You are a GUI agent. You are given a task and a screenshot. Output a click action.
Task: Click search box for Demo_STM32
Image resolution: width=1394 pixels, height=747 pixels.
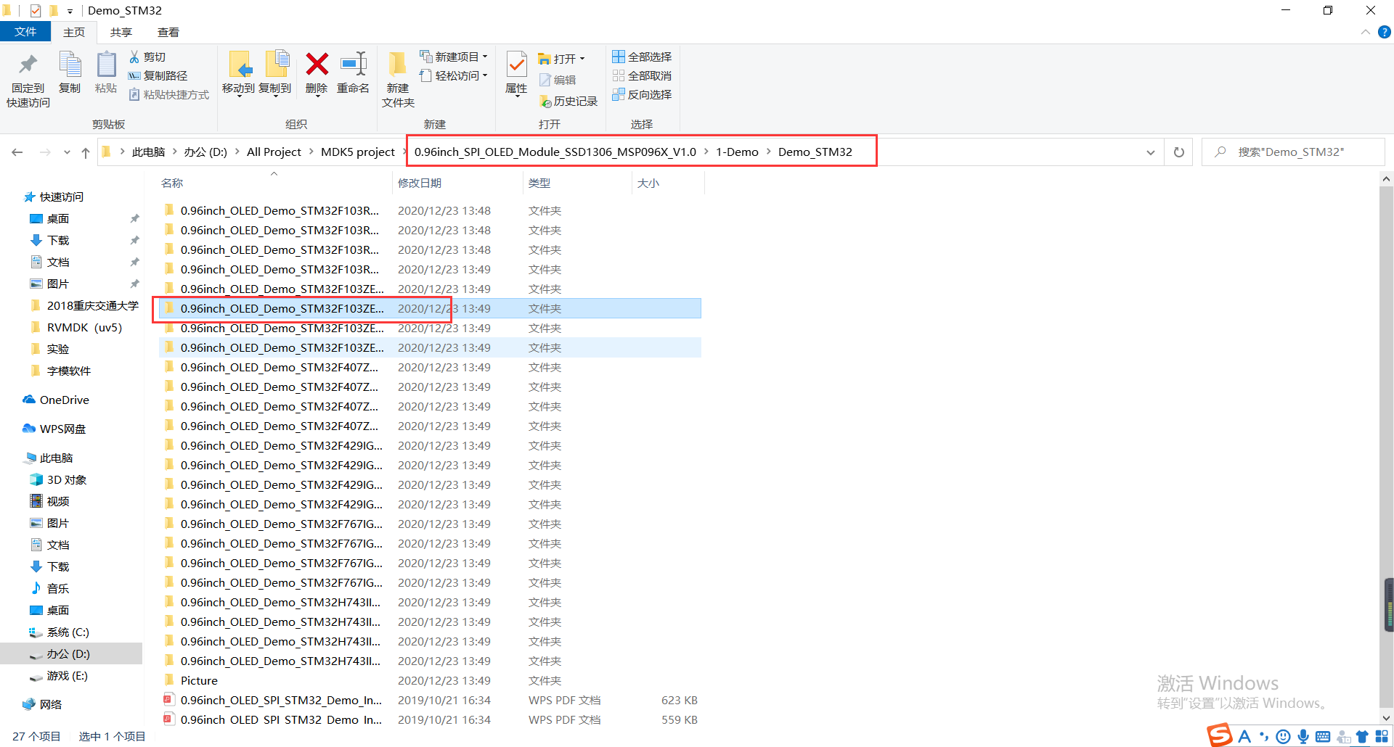point(1292,152)
